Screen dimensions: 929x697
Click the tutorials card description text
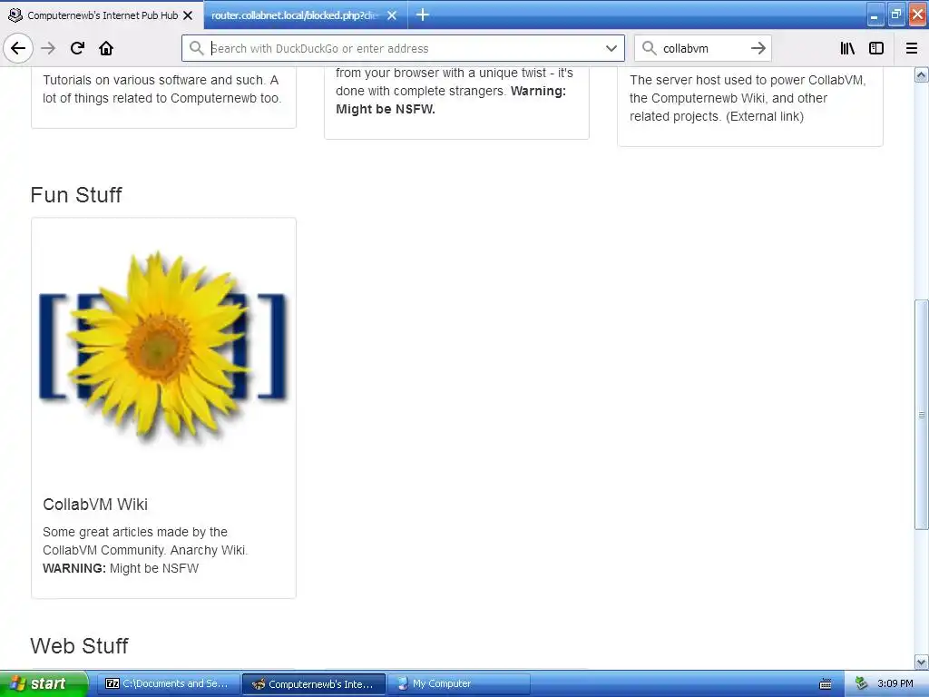coord(161,89)
